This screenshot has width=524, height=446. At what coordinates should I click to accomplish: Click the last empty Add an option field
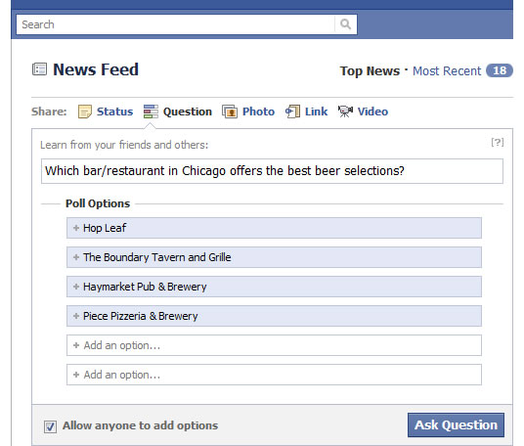click(x=274, y=375)
